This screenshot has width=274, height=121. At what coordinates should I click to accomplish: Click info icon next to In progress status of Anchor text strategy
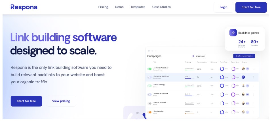(x=193, y=68)
